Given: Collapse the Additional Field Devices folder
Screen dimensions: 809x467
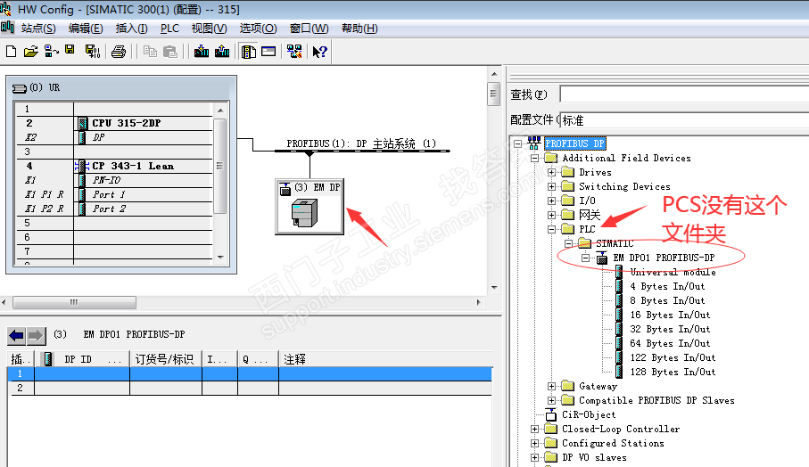Looking at the screenshot, I should 534,159.
